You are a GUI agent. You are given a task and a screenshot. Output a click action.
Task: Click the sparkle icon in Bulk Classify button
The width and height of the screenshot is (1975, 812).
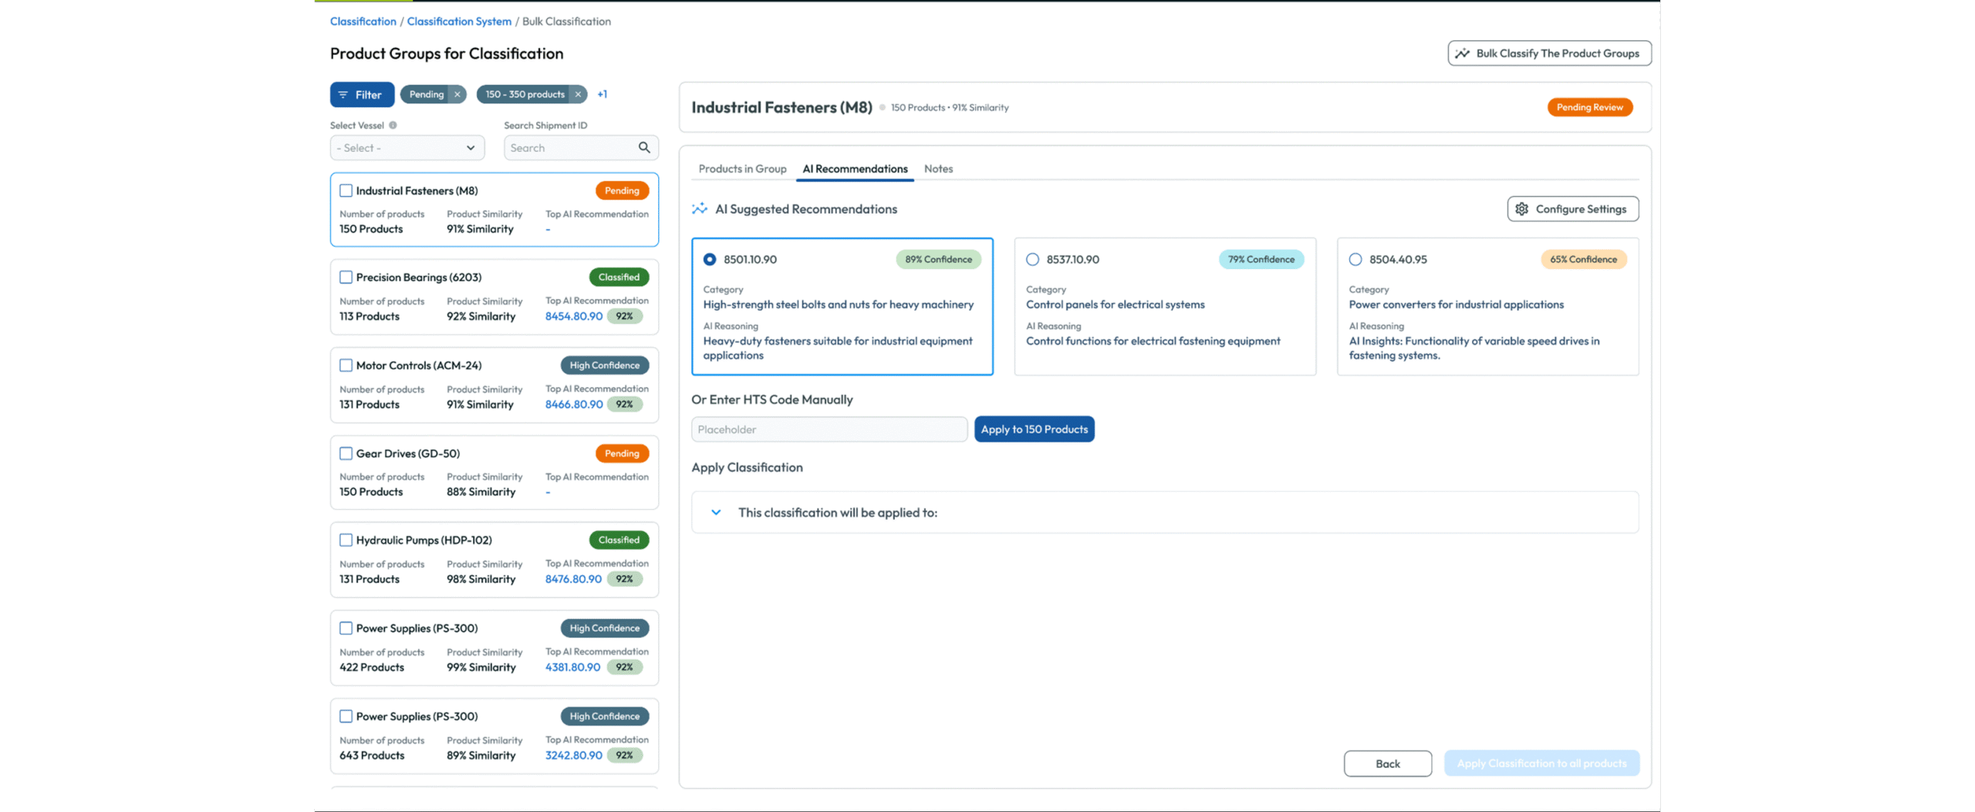coord(1462,53)
